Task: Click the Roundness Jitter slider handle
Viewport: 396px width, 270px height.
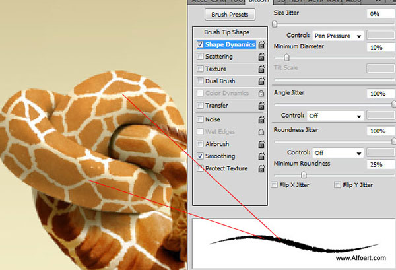Action: [393, 141]
